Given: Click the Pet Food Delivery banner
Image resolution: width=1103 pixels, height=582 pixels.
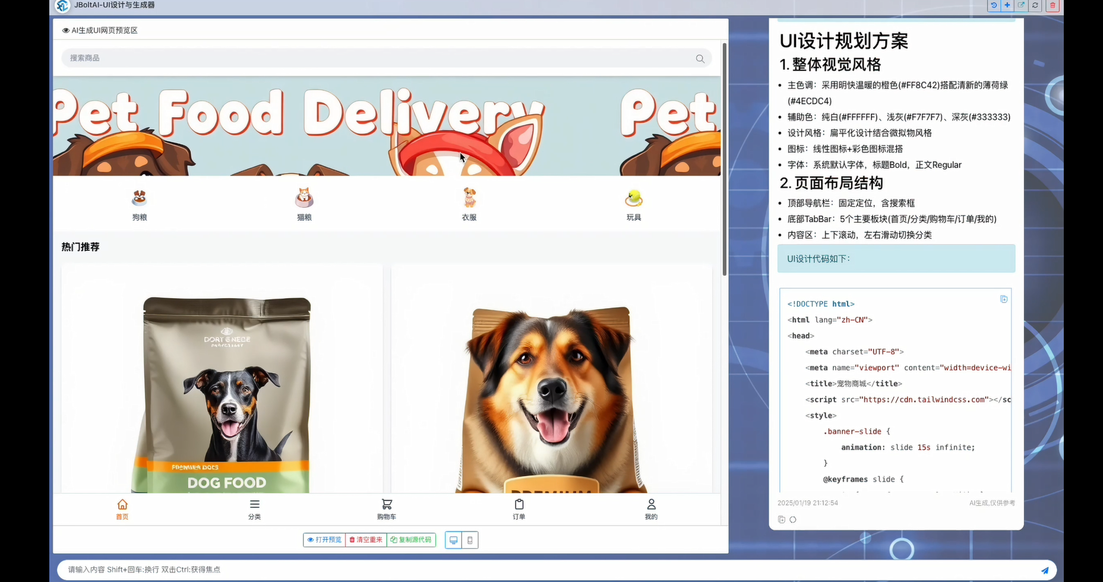Looking at the screenshot, I should point(387,126).
